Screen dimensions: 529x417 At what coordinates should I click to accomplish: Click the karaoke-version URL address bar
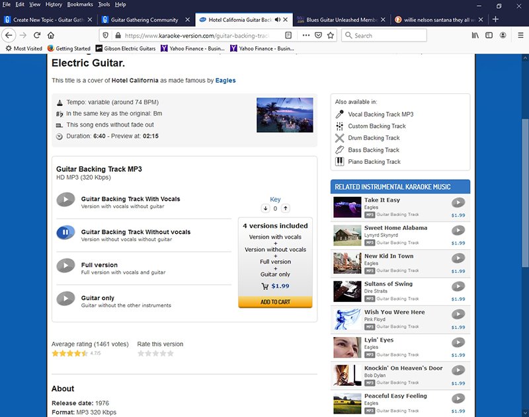(x=196, y=36)
